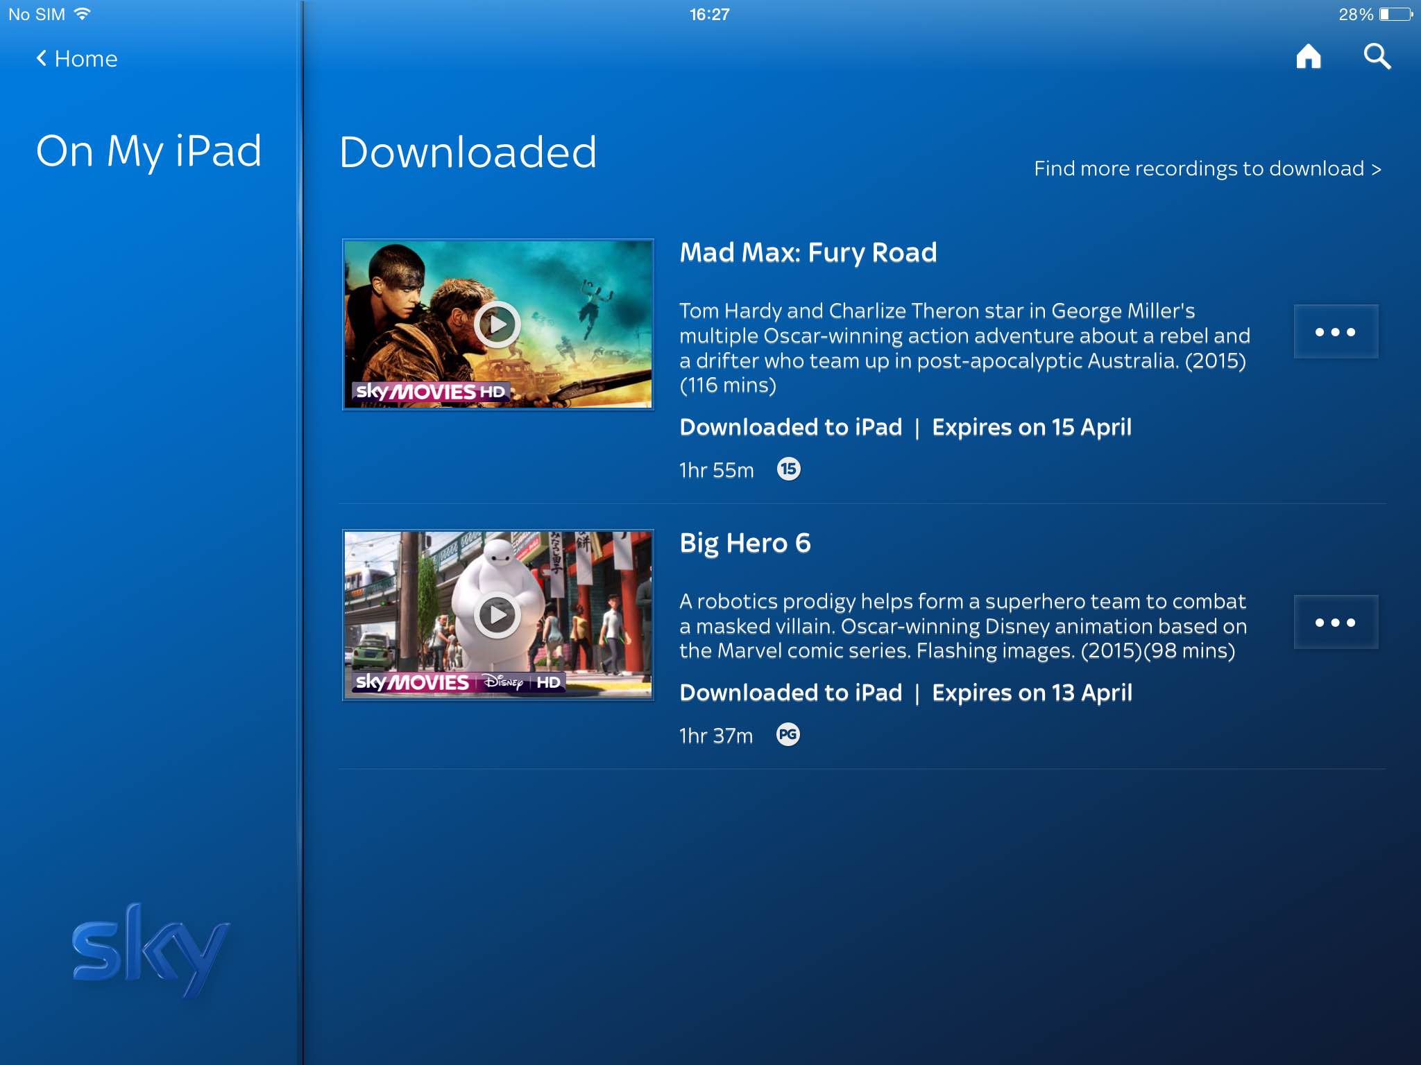Click Mad Max expiry date text
This screenshot has width=1421, height=1065.
[x=1031, y=427]
